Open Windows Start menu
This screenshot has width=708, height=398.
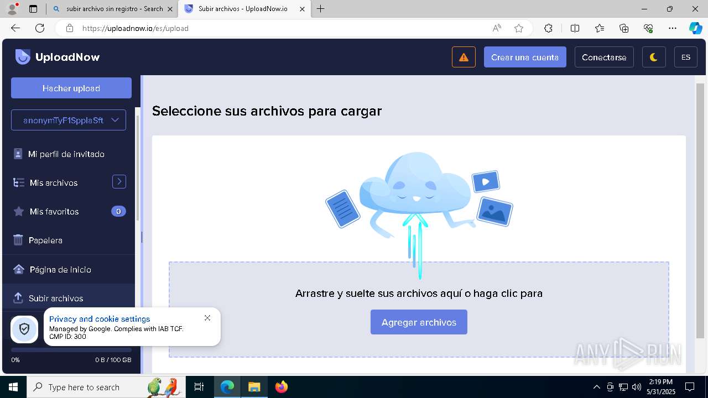[13, 387]
